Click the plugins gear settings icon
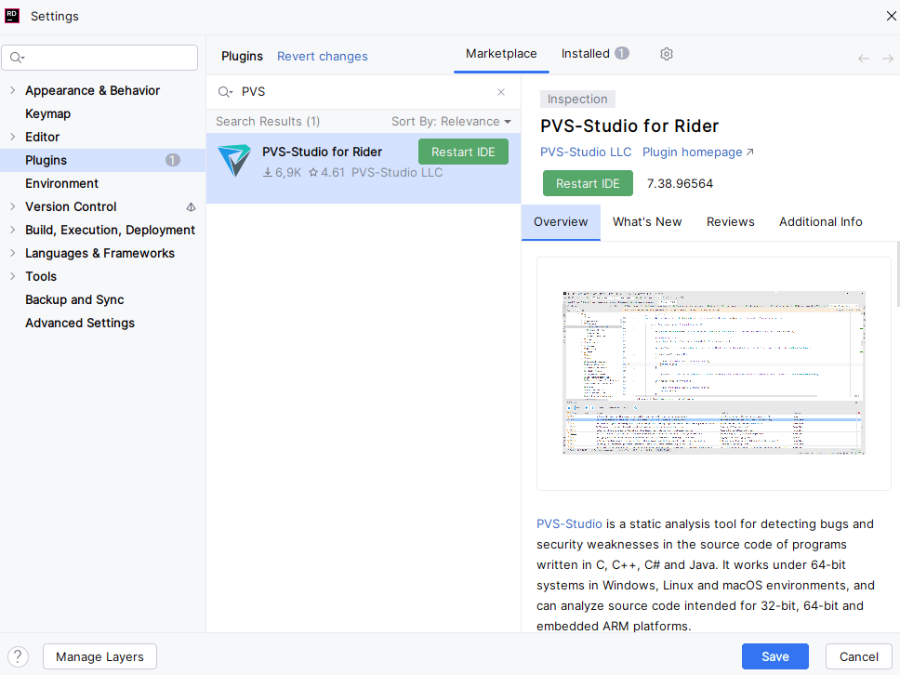900x675 pixels. pos(666,54)
